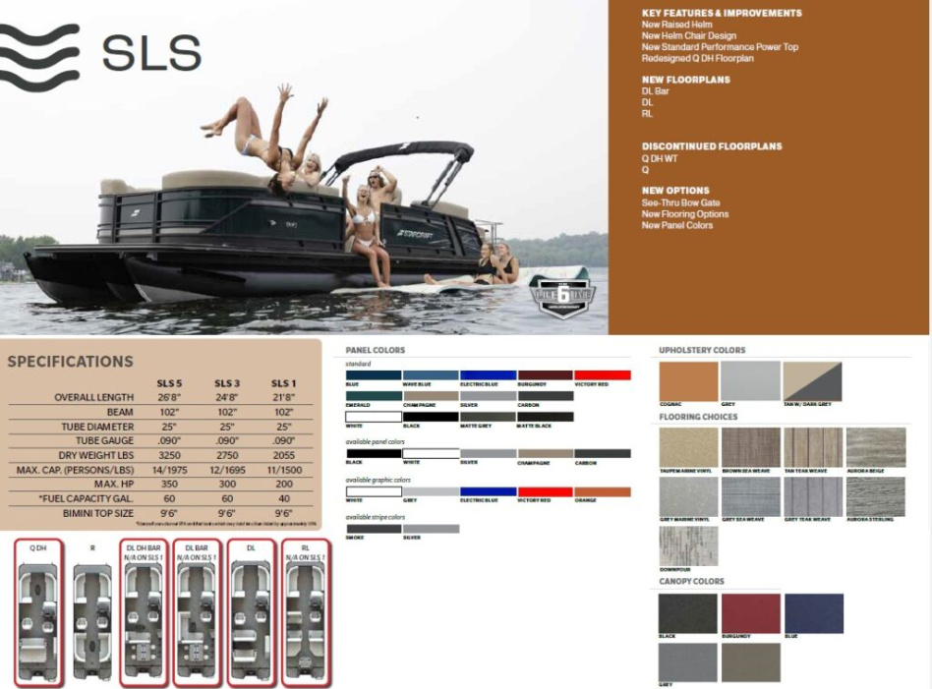Pick the Cognac upholstery color swatch
The height and width of the screenshot is (689, 932).
click(688, 380)
